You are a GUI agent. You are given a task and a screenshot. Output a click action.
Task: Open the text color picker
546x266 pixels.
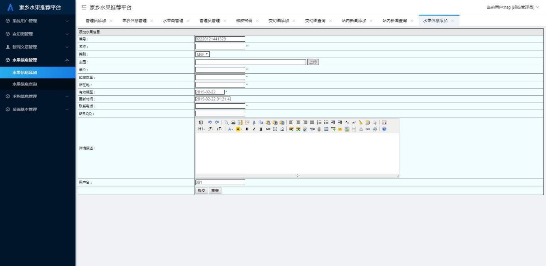tap(230, 129)
